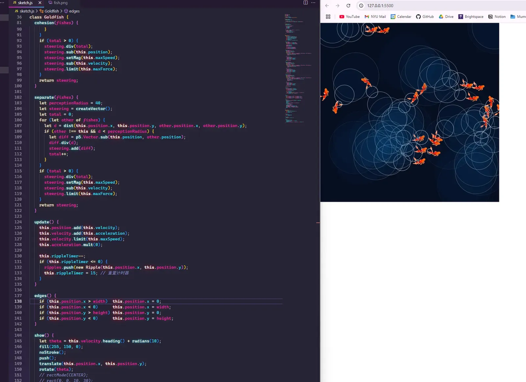This screenshot has height=382, width=526.
Task: Open the Google Drive bookmark
Action: (x=446, y=17)
